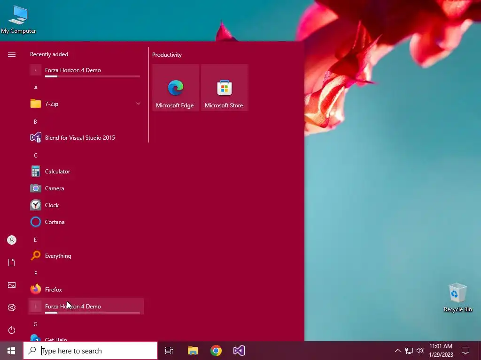This screenshot has height=360, width=481.
Task: Click the Power icon in Start sidebar
Action: pyautogui.click(x=12, y=330)
